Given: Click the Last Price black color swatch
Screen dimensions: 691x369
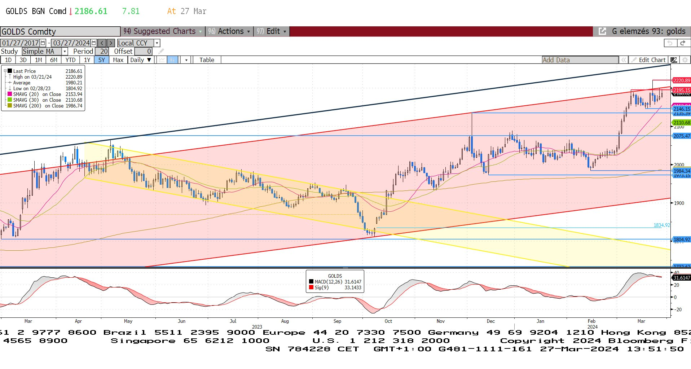Looking at the screenshot, I should [x=10, y=71].
